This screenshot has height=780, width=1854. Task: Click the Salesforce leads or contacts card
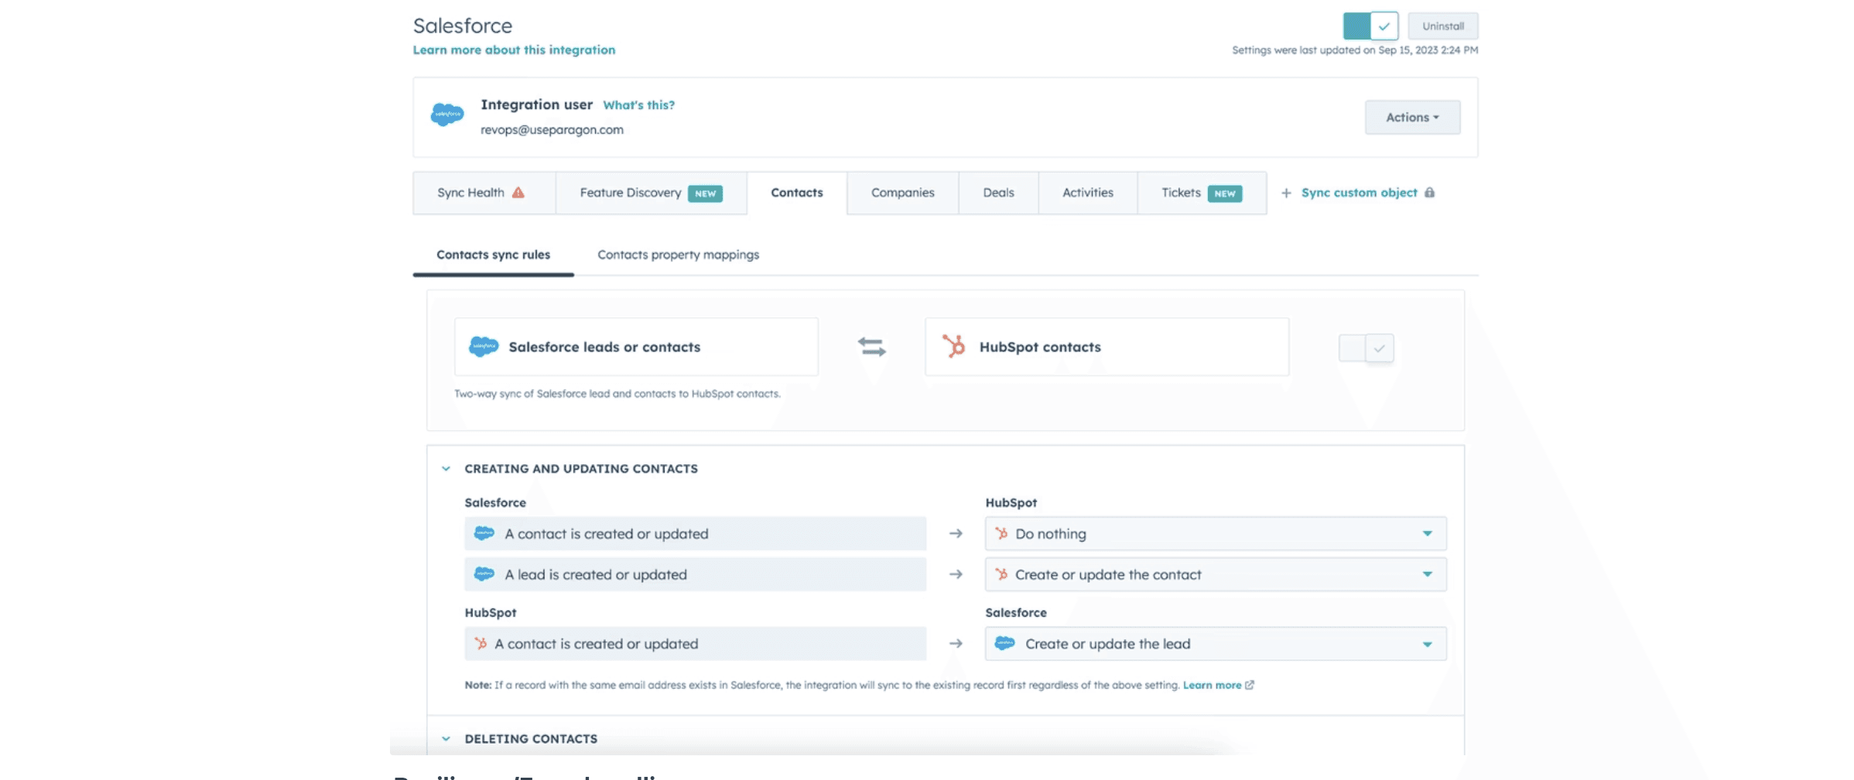click(x=636, y=347)
